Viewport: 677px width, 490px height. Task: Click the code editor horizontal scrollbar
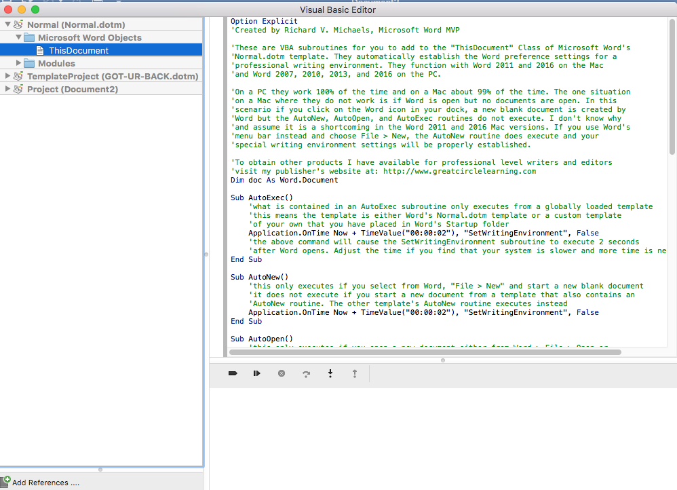point(425,352)
